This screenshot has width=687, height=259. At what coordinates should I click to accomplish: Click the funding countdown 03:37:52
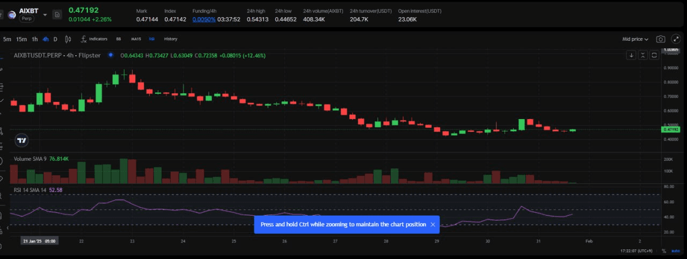229,19
